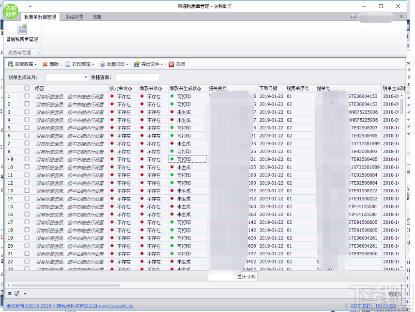415x312 pixels.
Task: Check the checkbox in row 22
Action: [x=27, y=262]
